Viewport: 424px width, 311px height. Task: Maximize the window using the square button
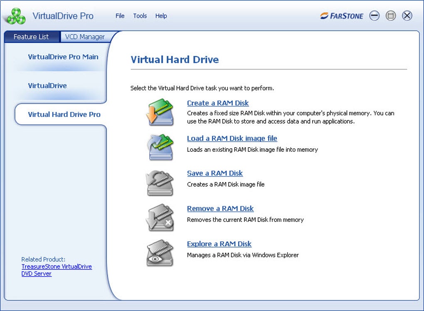coord(391,16)
